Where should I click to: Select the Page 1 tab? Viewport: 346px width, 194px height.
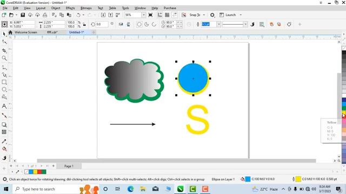click(69, 166)
